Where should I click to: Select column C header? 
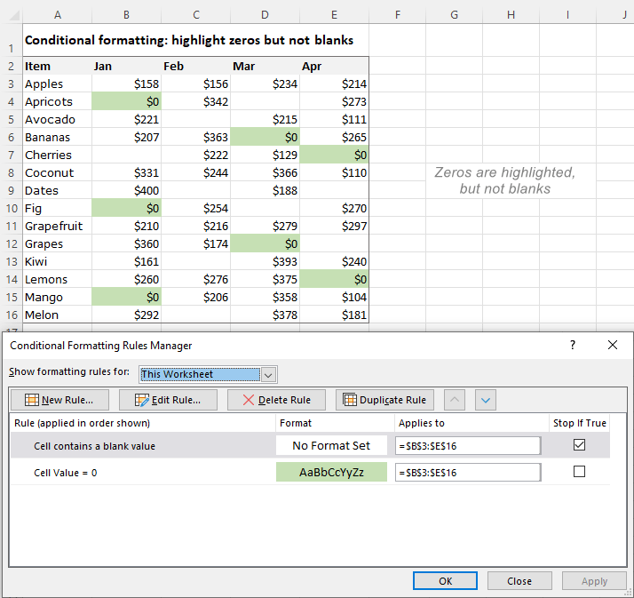195,15
